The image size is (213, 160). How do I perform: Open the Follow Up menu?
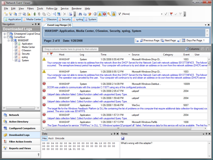coord(52,9)
